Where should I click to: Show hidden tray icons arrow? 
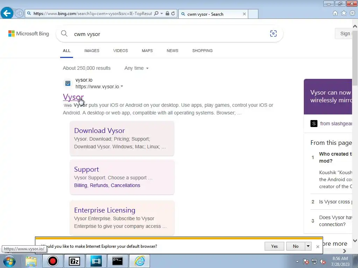297,261
